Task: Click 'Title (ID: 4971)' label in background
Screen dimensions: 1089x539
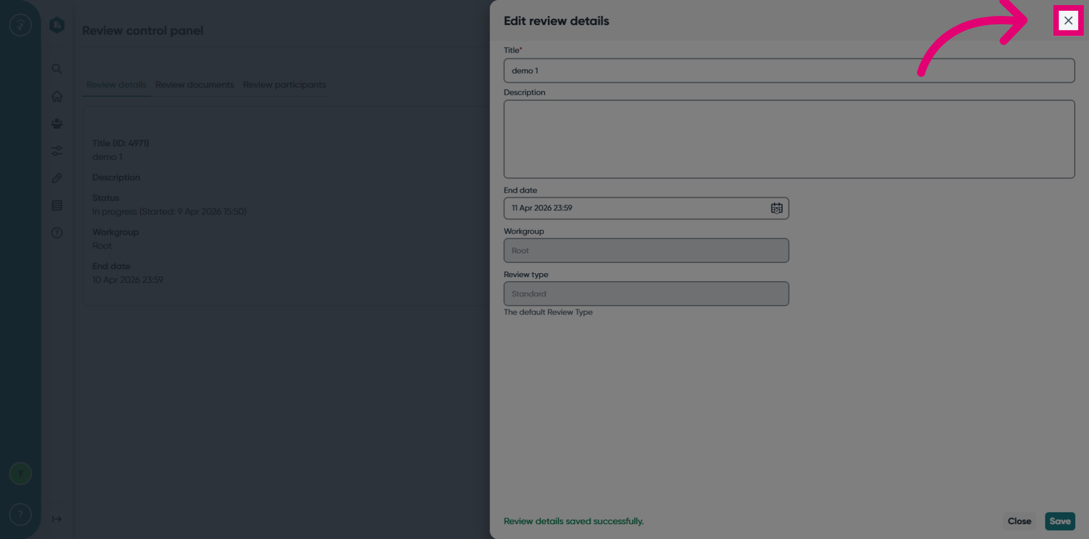Action: tap(120, 143)
